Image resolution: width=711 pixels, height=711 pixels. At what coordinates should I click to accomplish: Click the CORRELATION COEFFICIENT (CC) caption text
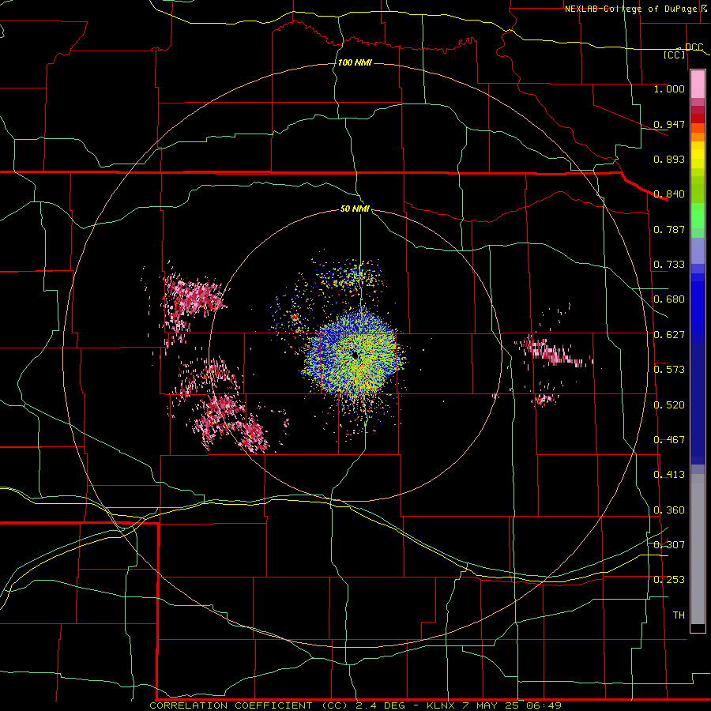[x=249, y=705]
